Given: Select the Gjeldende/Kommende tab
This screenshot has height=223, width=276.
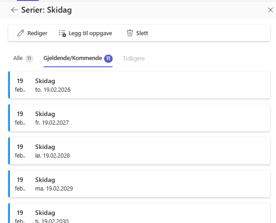Looking at the screenshot, I should 72,58.
